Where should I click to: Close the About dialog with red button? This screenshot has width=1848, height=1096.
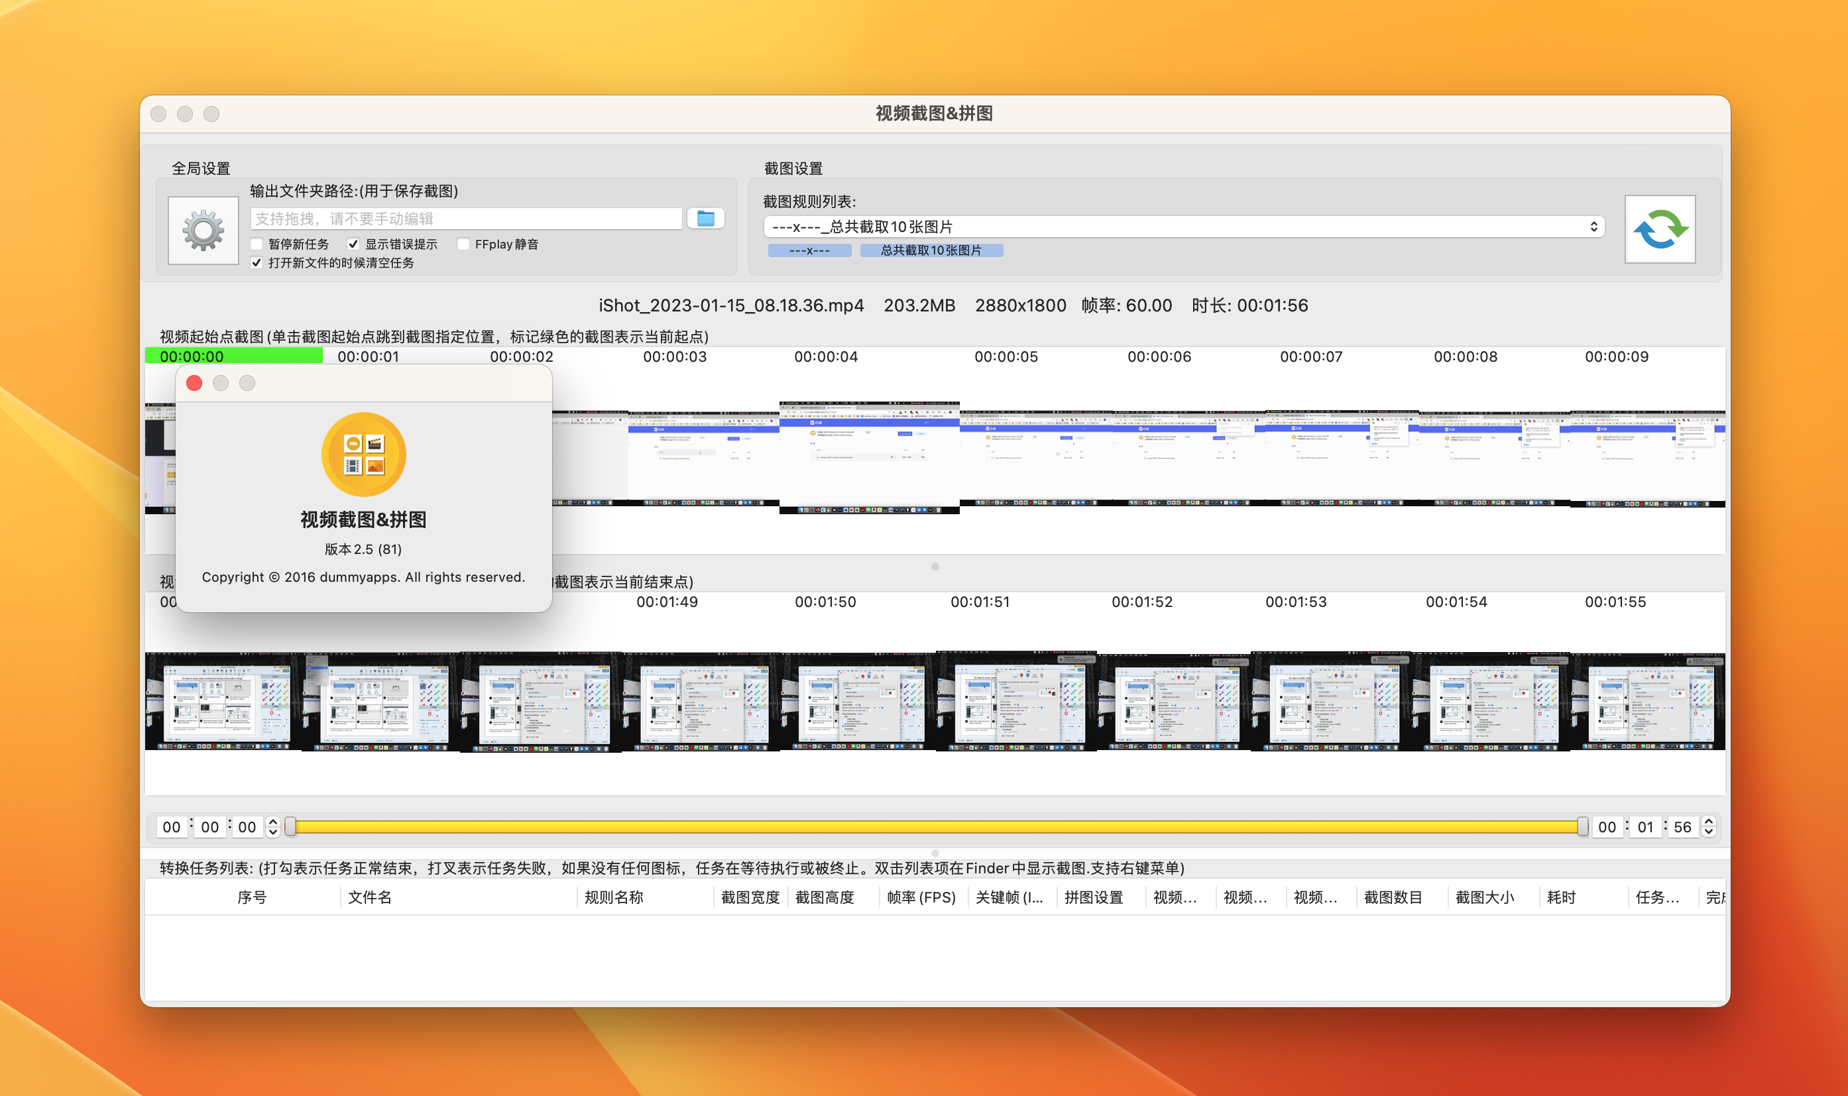[194, 382]
